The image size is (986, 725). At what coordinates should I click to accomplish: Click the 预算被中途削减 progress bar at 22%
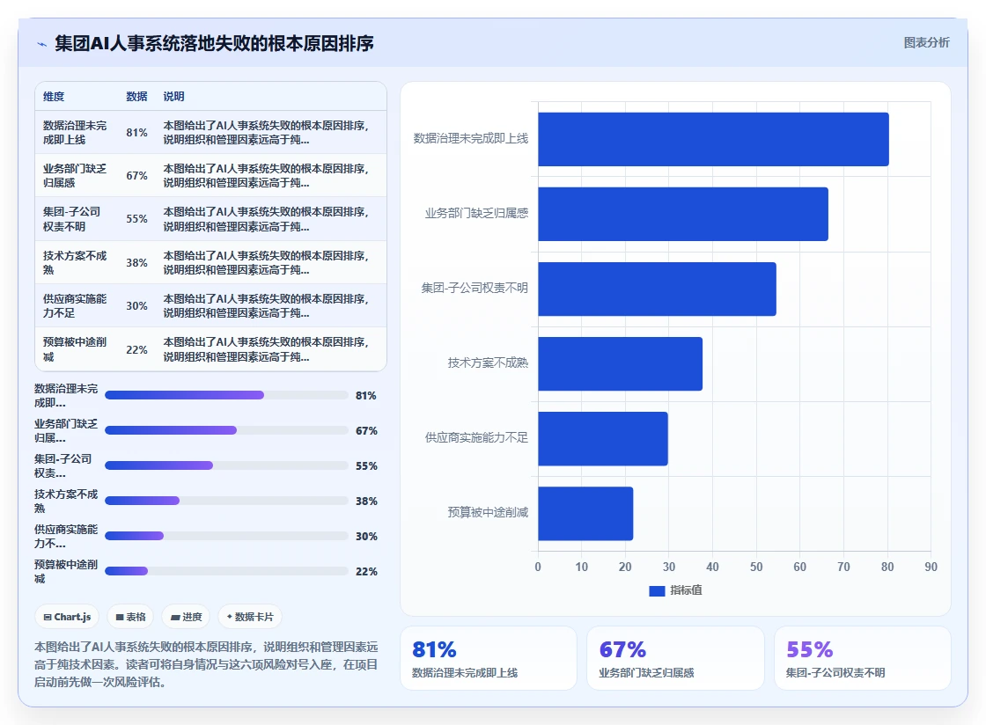tap(226, 571)
